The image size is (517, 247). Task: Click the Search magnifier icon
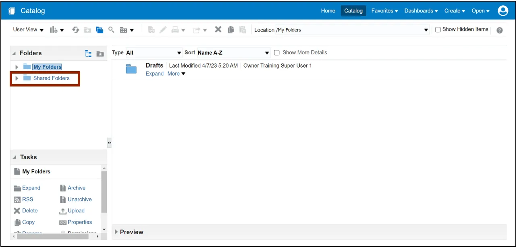coord(112,30)
